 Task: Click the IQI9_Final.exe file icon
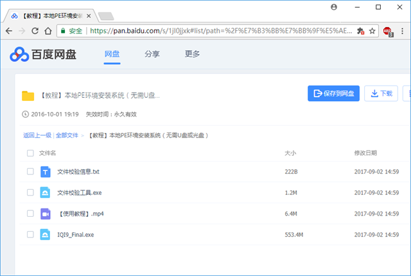tap(45, 235)
